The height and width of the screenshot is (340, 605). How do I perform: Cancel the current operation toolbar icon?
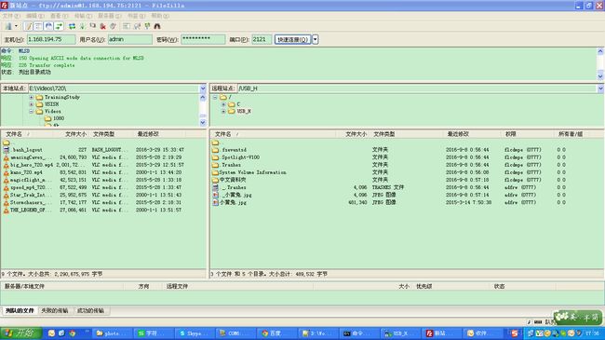(x=92, y=26)
